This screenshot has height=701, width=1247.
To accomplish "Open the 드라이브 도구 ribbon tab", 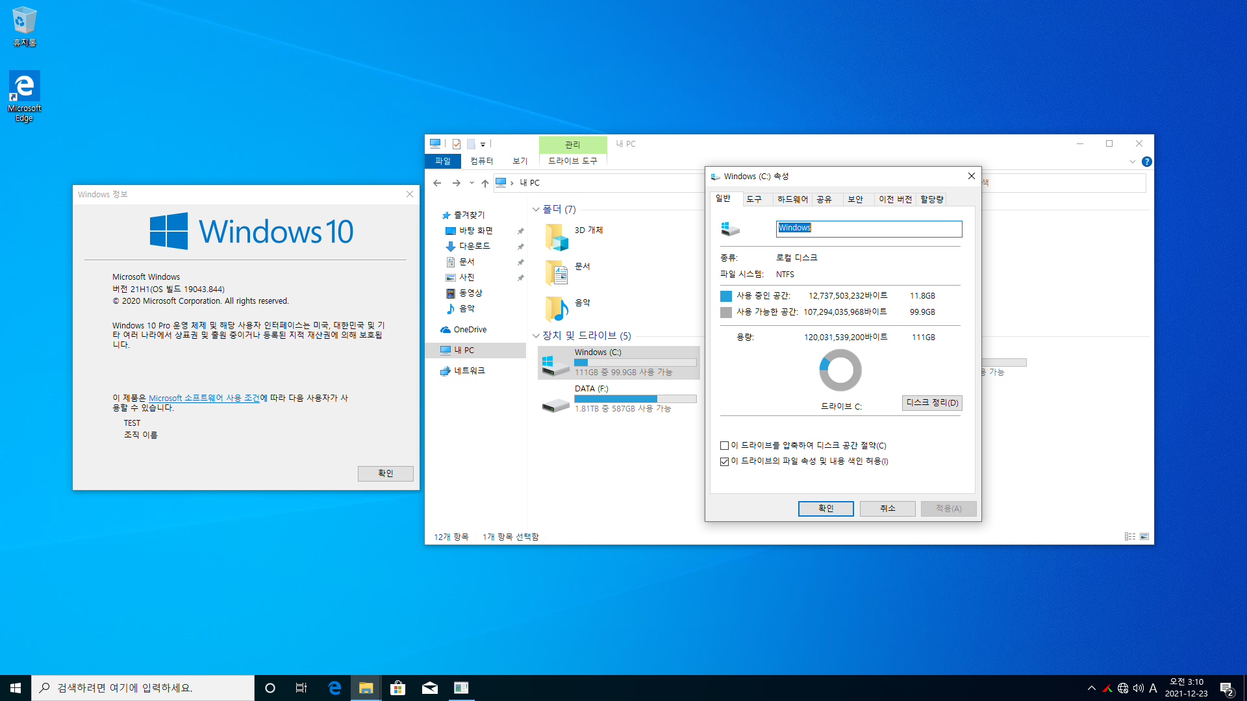I will click(x=573, y=161).
